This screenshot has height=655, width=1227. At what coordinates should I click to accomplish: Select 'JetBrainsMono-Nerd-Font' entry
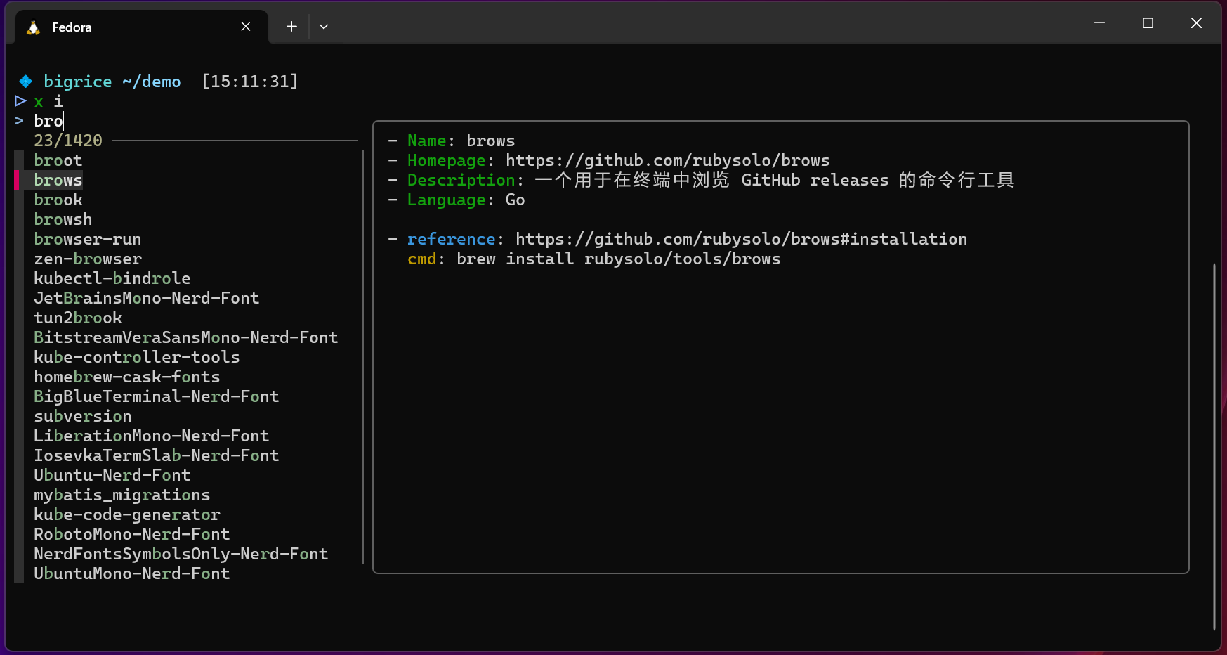(147, 298)
